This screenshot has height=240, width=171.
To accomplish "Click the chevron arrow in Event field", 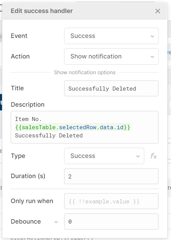I will point(152,36).
